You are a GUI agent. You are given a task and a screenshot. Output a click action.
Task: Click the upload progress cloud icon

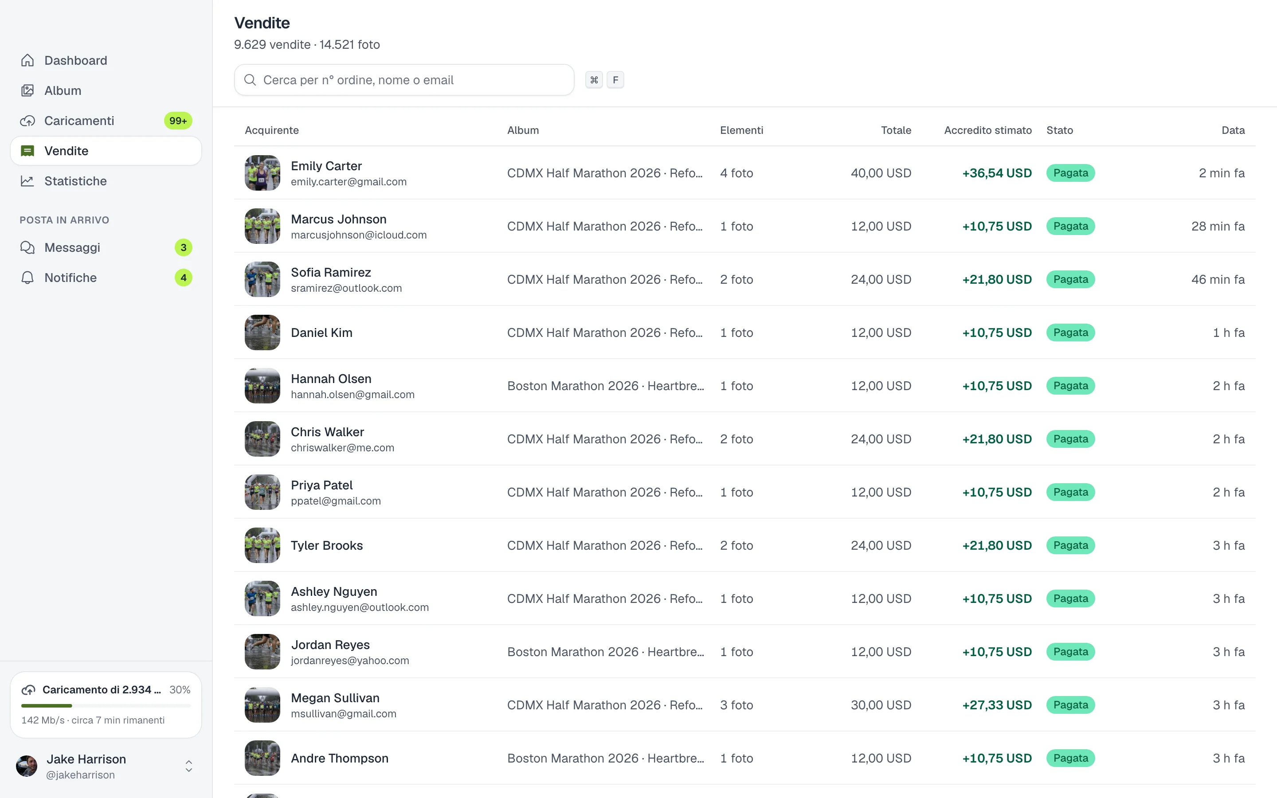click(x=28, y=690)
